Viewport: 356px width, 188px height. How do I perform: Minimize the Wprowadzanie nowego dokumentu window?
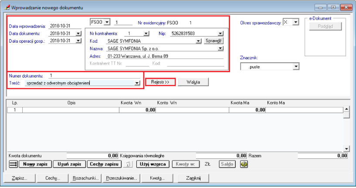(321, 7)
